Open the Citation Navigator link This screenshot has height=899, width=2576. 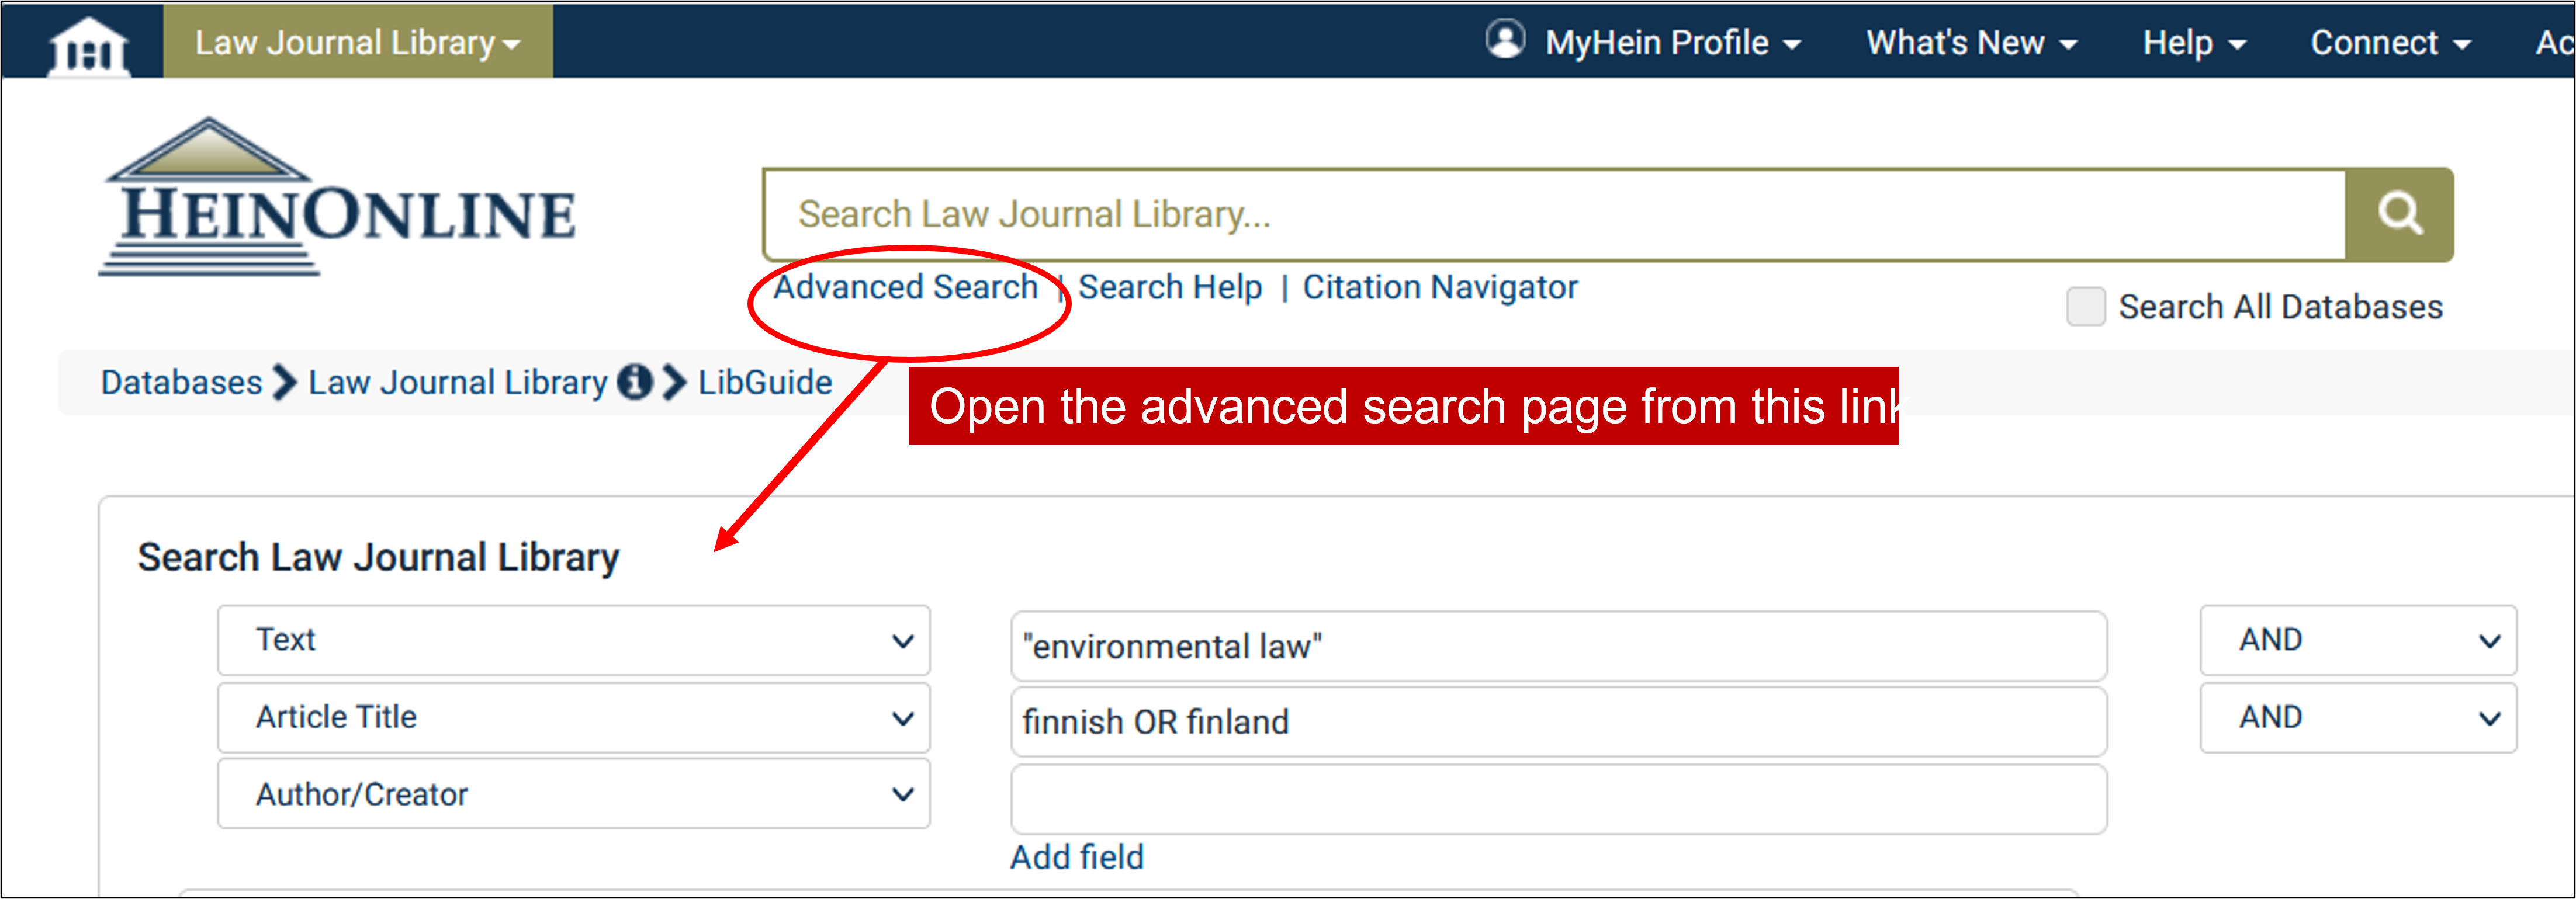pyautogui.click(x=1440, y=287)
